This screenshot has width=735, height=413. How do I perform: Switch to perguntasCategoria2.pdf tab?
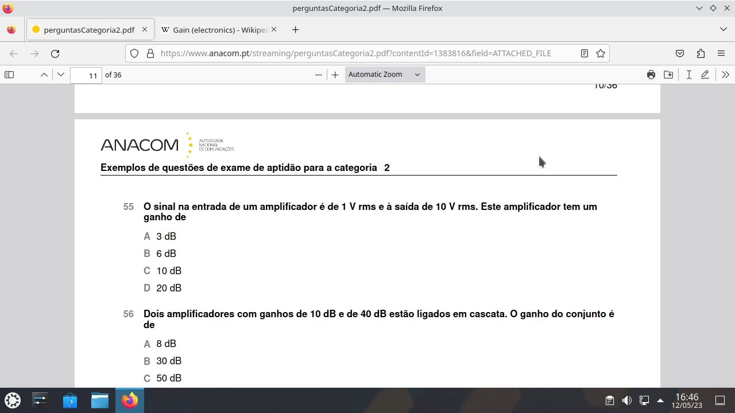pos(90,30)
